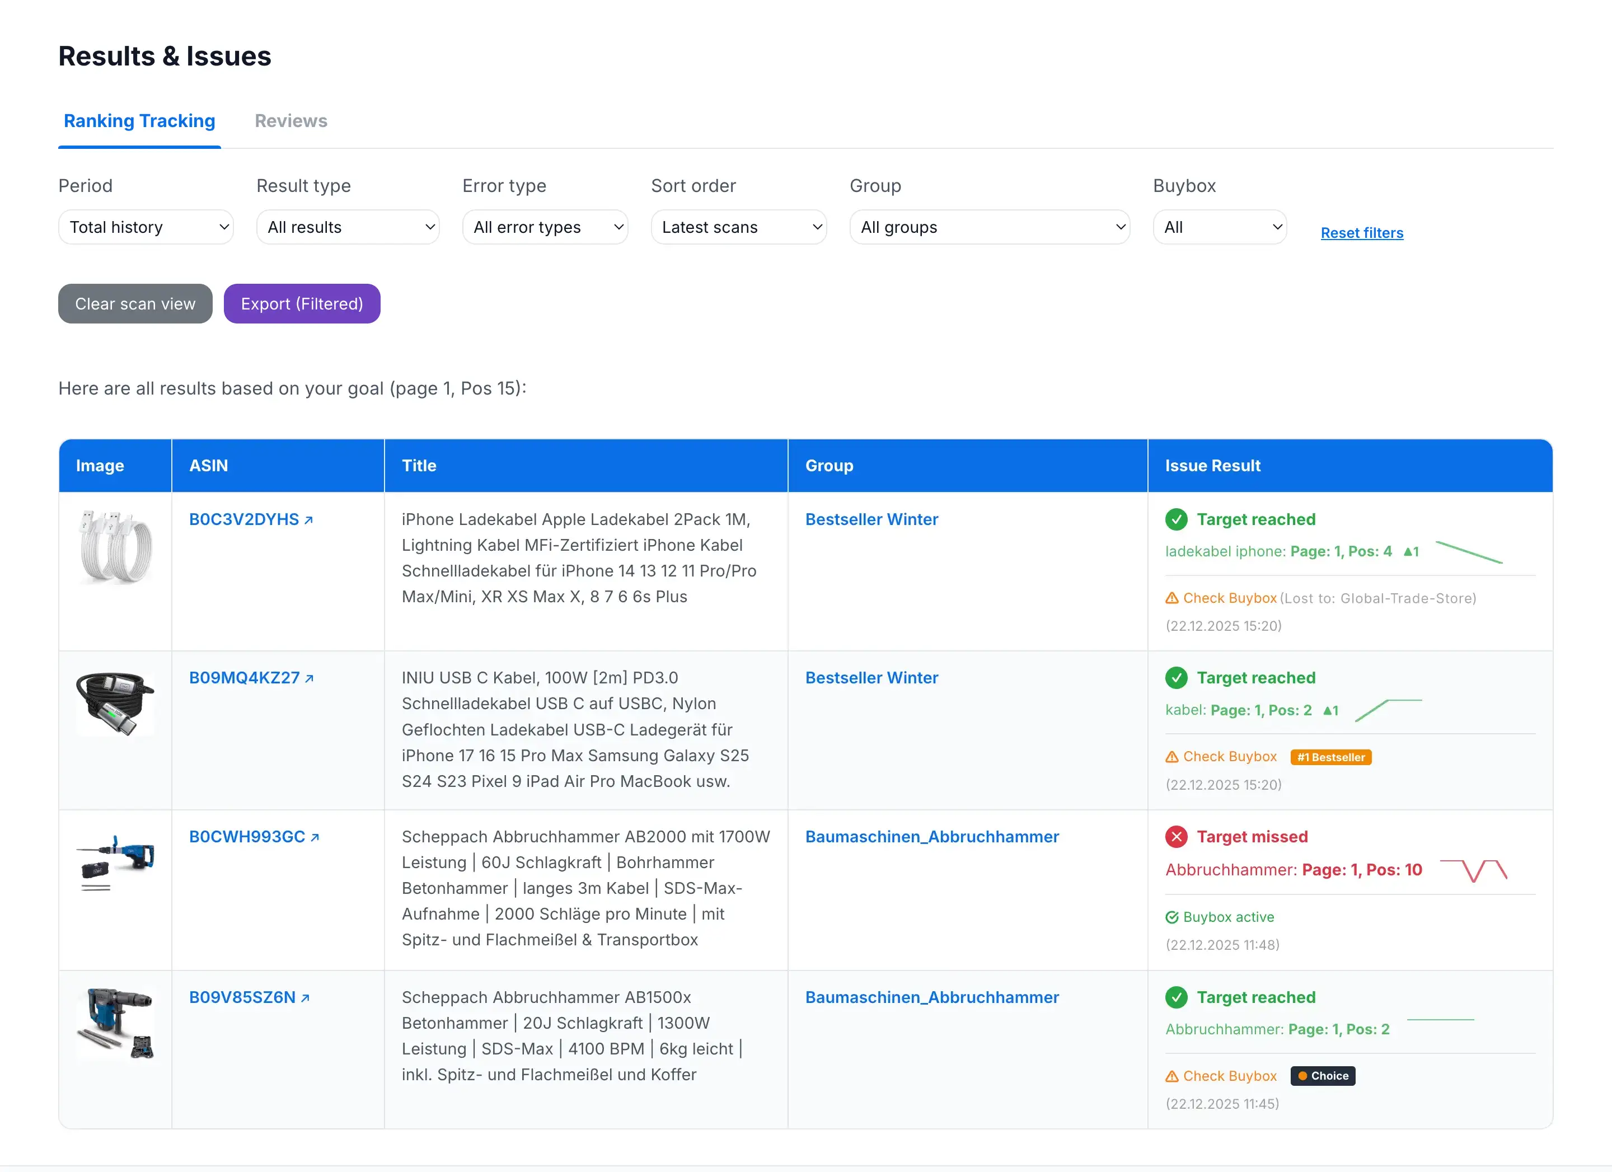1612x1172 pixels.
Task: Click the Reset filters link
Action: pos(1362,232)
